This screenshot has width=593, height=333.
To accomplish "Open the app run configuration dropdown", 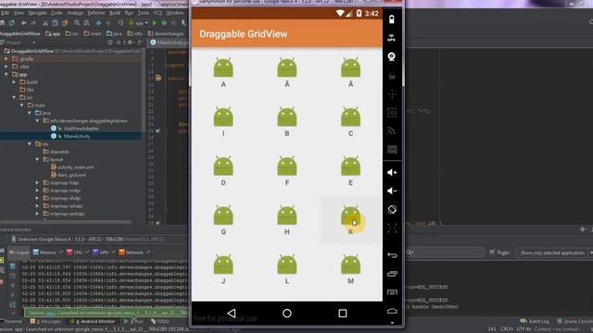I will [138, 23].
